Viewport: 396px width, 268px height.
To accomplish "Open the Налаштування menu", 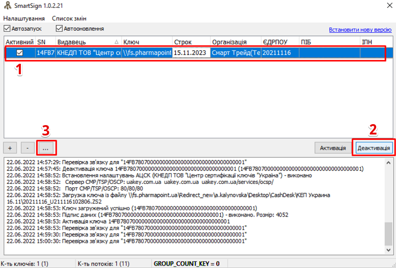I will [20, 18].
